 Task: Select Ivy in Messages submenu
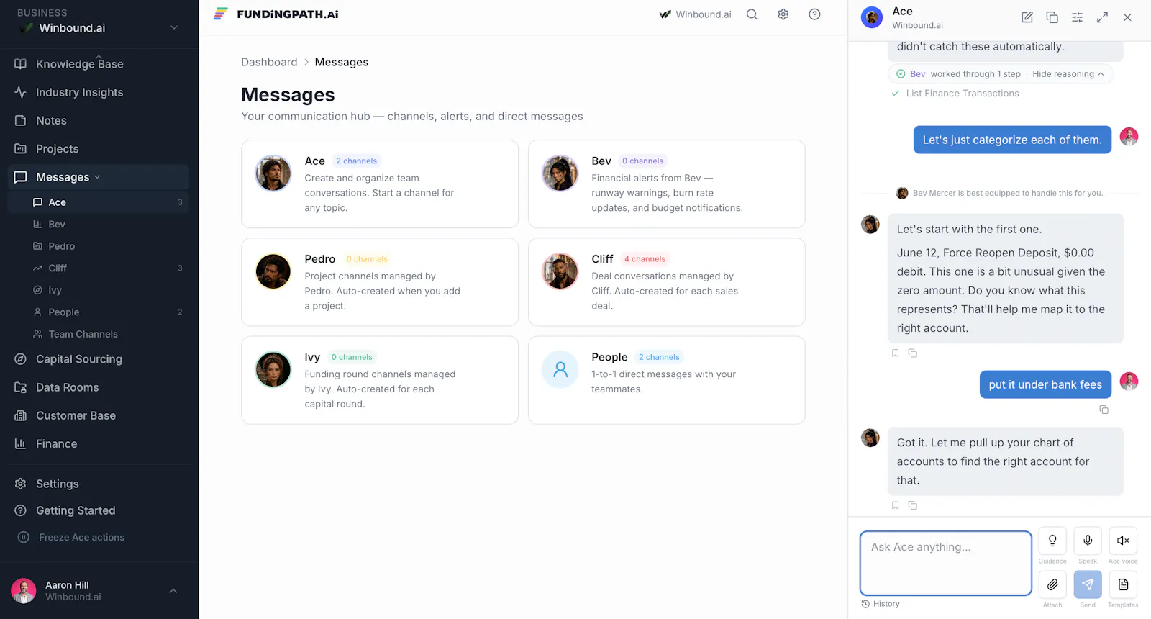click(x=99, y=290)
